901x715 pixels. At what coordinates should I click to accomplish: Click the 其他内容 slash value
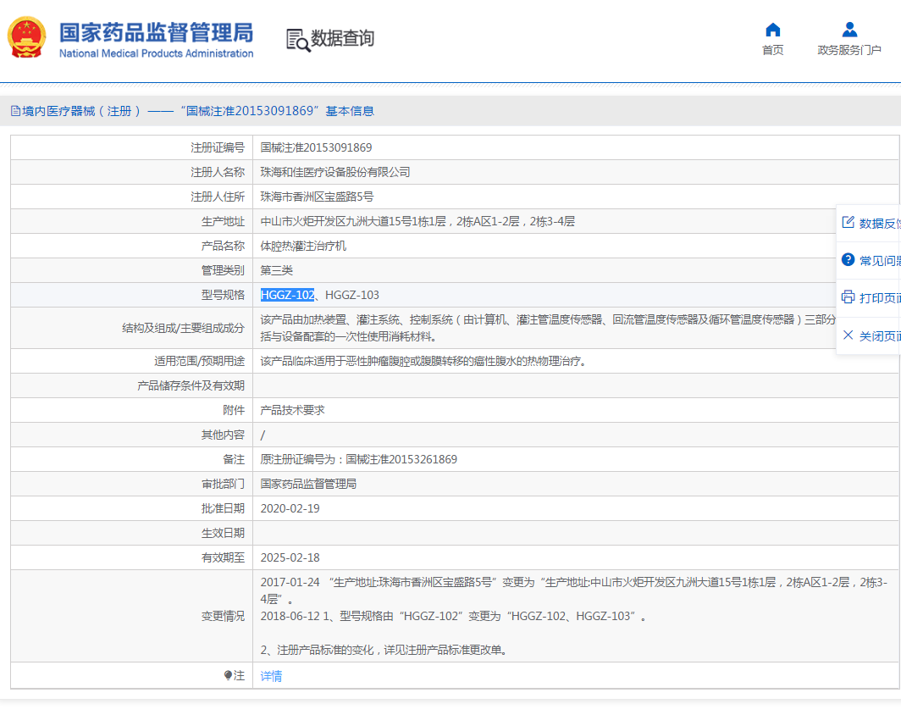[x=263, y=435]
